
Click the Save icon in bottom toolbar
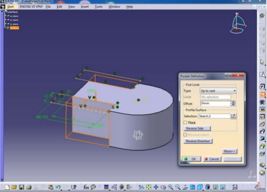pyautogui.click(x=22, y=187)
